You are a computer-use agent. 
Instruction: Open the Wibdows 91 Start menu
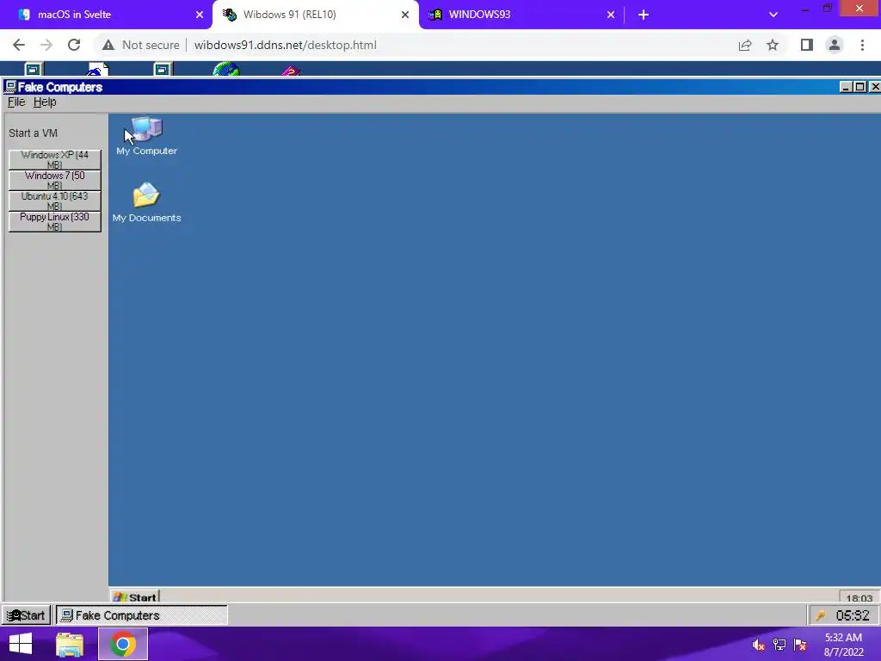pyautogui.click(x=26, y=615)
